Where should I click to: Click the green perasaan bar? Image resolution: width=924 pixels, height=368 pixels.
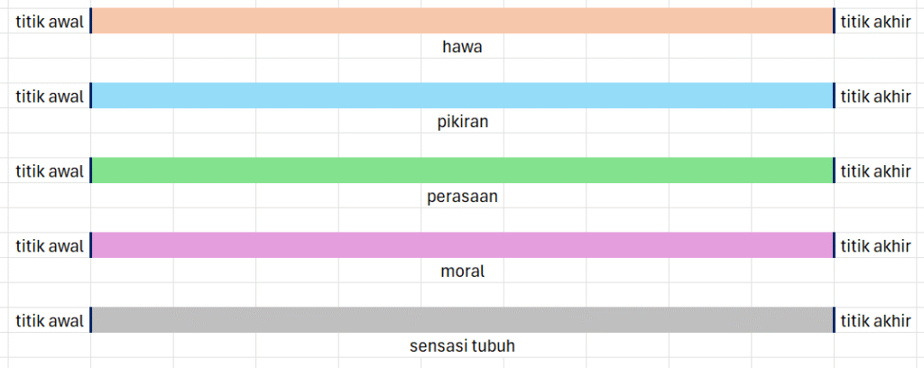[462, 170]
